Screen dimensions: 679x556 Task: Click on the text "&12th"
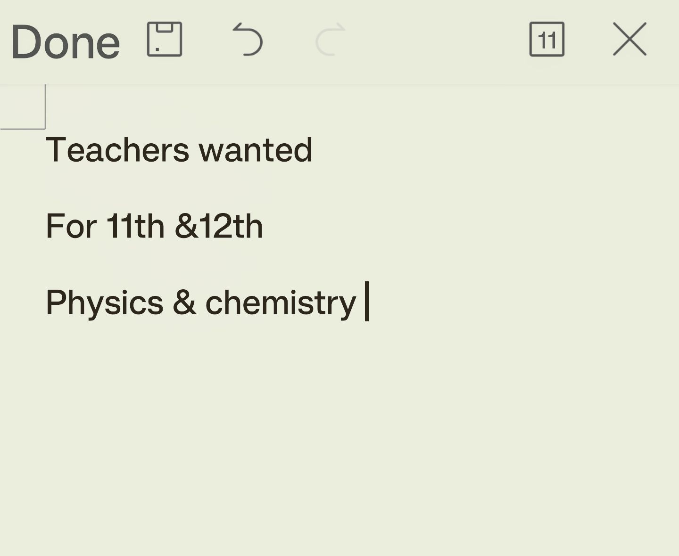219,226
